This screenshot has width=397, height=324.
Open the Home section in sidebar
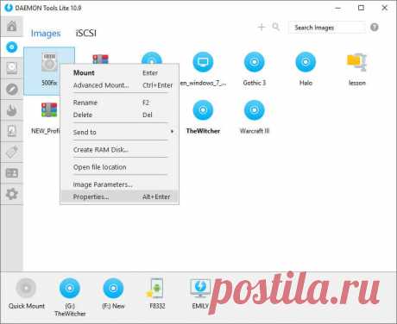point(11,27)
